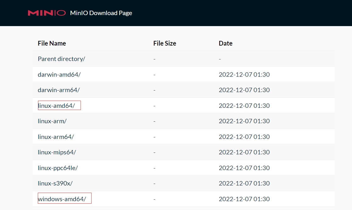The image size is (352, 210).
Task: Click the File Name column header
Action: tap(52, 43)
